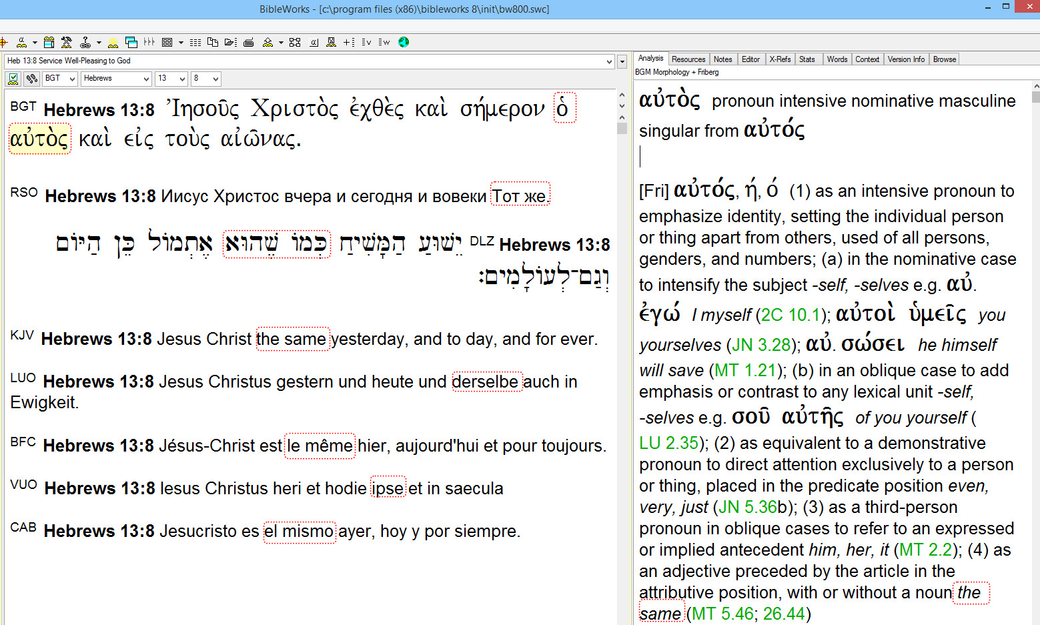Switch to the Notes tab
The image size is (1040, 625).
pyautogui.click(x=723, y=59)
